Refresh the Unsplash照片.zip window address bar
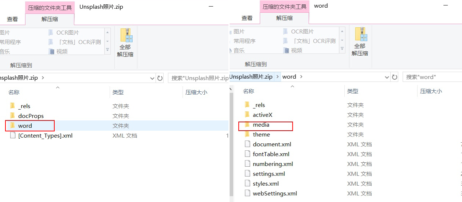This screenshot has width=462, height=202. (x=160, y=78)
